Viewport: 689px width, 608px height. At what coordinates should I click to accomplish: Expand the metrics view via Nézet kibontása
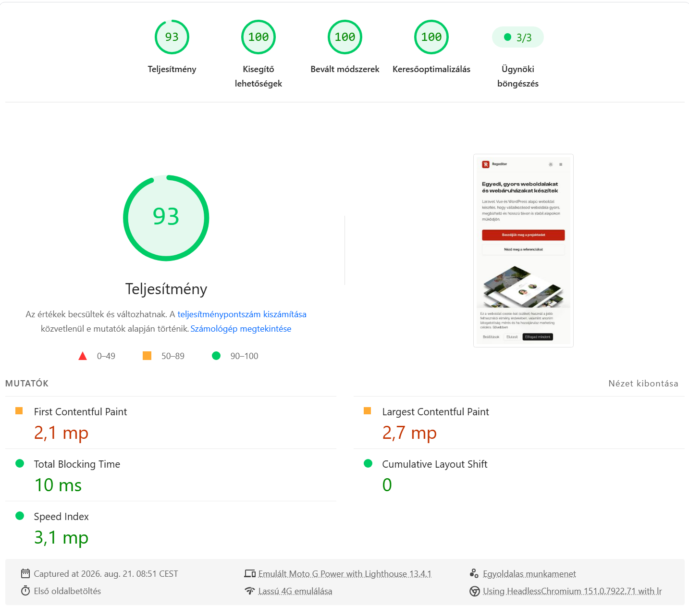click(x=643, y=384)
